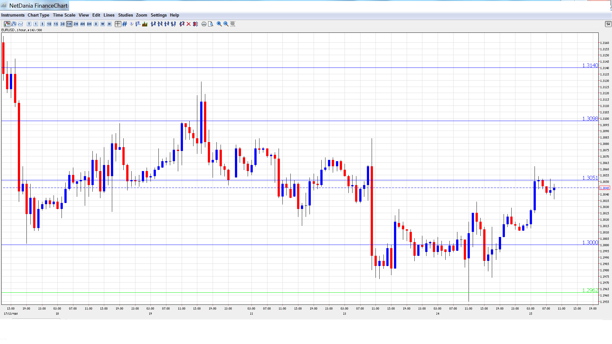Open the Chart Type menu
Screen dimensions: 612x344
[38, 15]
